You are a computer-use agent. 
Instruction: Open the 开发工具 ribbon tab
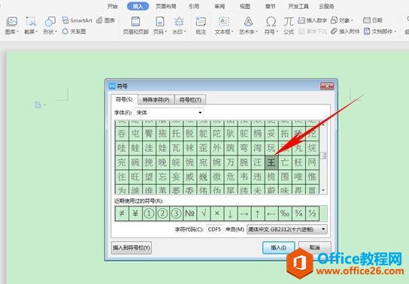pos(298,6)
